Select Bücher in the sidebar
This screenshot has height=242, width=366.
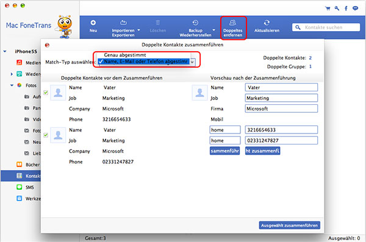(28, 165)
